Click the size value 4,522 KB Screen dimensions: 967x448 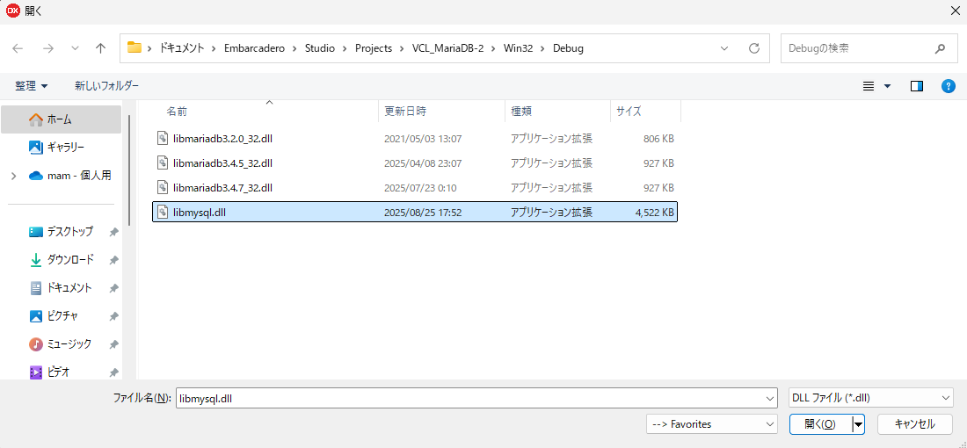[654, 212]
